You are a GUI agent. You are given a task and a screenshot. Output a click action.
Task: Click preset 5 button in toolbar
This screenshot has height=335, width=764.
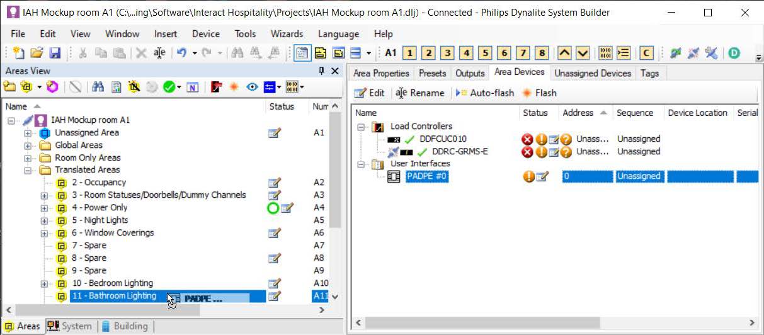tap(485, 54)
